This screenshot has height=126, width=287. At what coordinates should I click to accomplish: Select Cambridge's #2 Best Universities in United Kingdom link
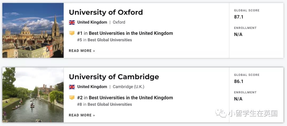click(125, 98)
